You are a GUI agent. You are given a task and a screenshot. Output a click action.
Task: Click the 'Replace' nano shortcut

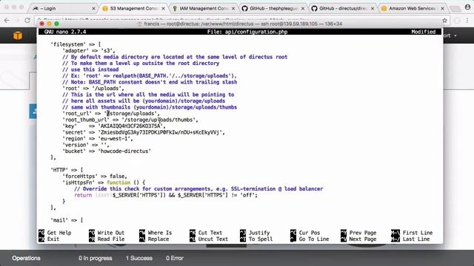click(x=154, y=239)
